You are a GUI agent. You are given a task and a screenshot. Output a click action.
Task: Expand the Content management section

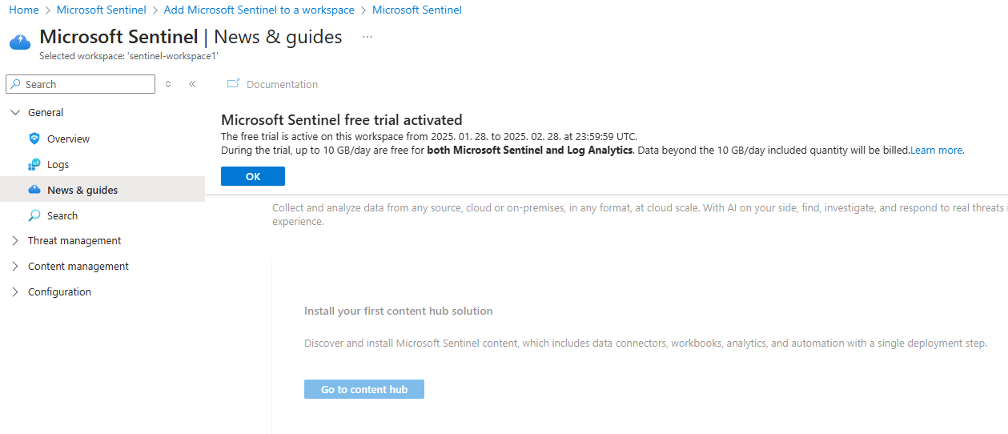(x=15, y=266)
